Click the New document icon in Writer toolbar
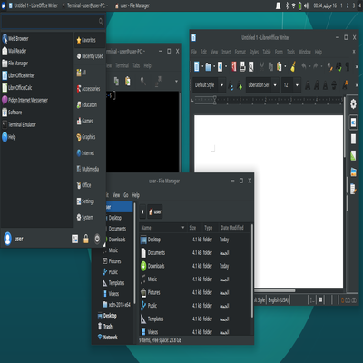 coord(197,66)
